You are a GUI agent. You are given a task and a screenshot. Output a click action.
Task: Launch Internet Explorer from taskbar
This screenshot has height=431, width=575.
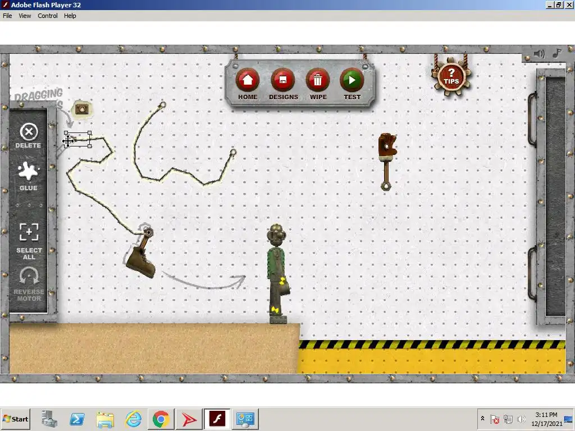point(133,419)
